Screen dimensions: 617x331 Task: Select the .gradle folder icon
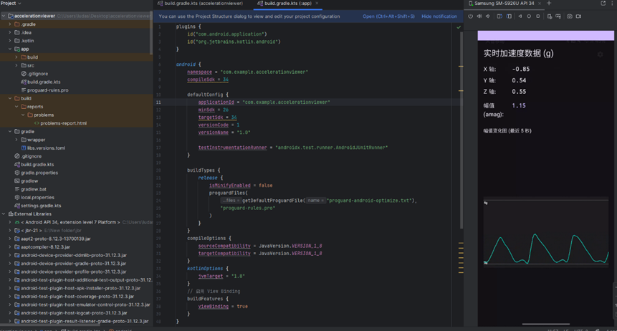[x=17, y=24]
